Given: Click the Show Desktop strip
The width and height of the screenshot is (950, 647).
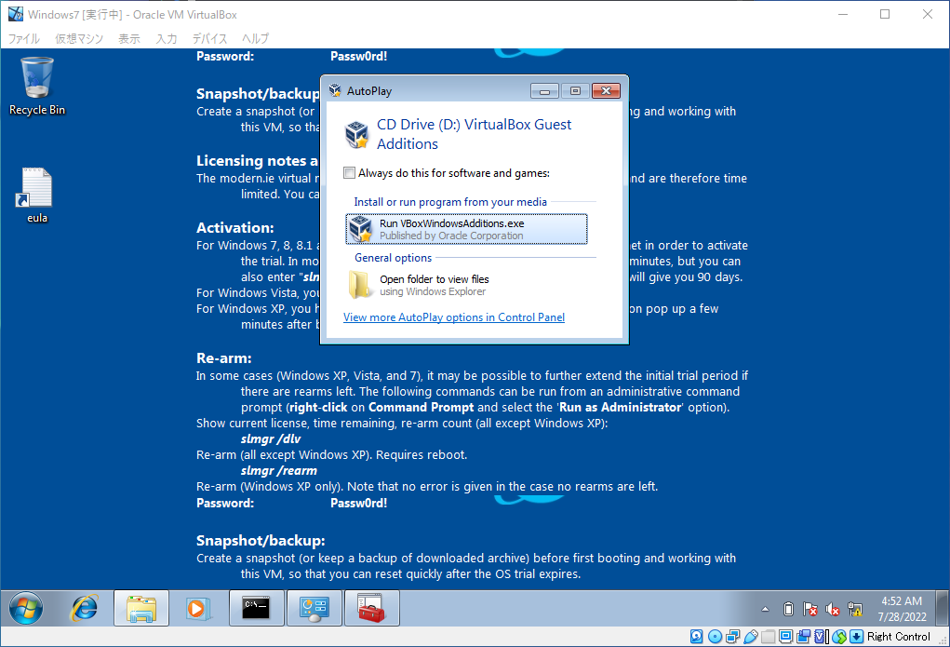Looking at the screenshot, I should coord(942,608).
